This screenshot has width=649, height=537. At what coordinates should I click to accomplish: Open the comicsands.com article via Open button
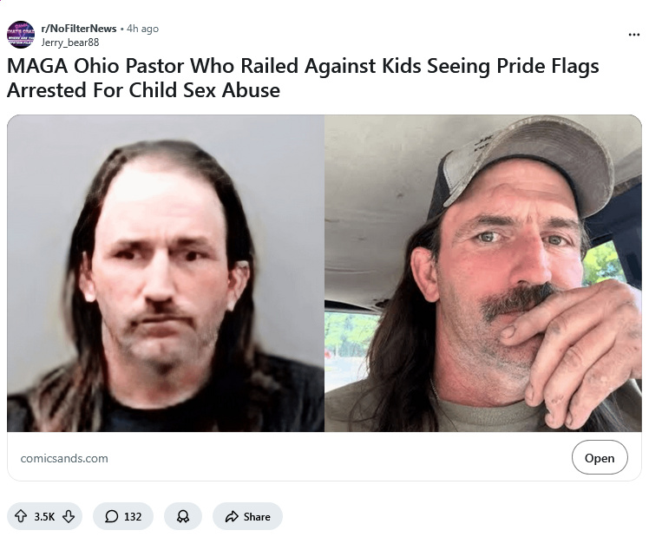click(x=600, y=457)
